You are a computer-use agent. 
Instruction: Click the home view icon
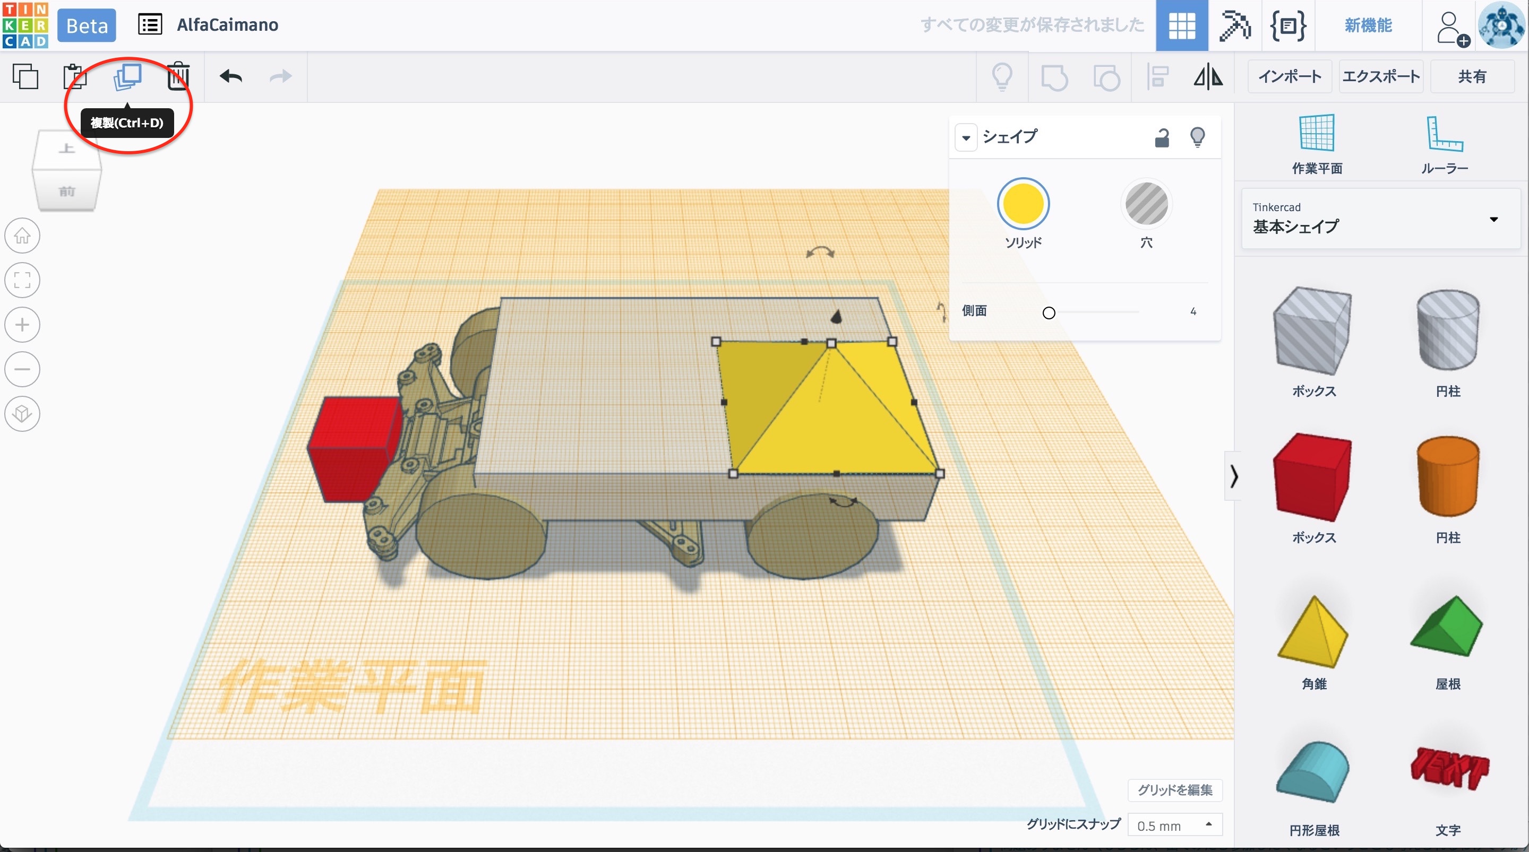coord(22,236)
